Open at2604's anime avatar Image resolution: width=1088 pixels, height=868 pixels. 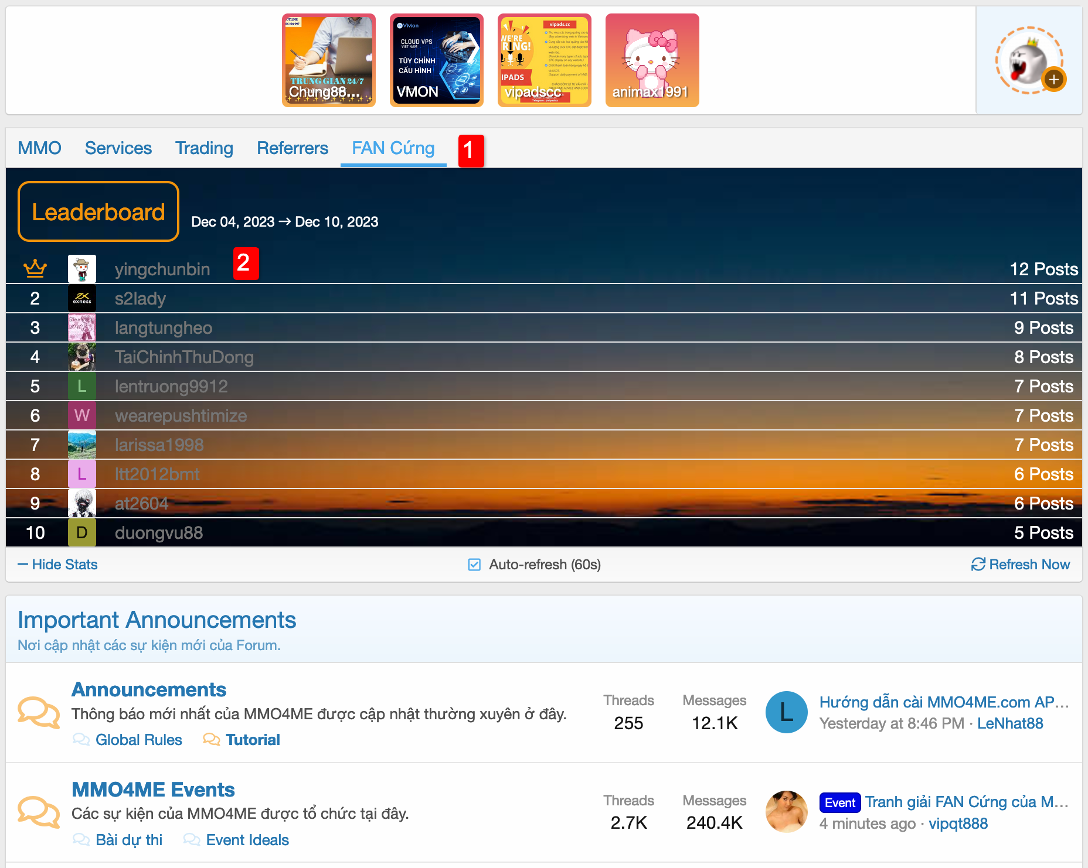(82, 503)
